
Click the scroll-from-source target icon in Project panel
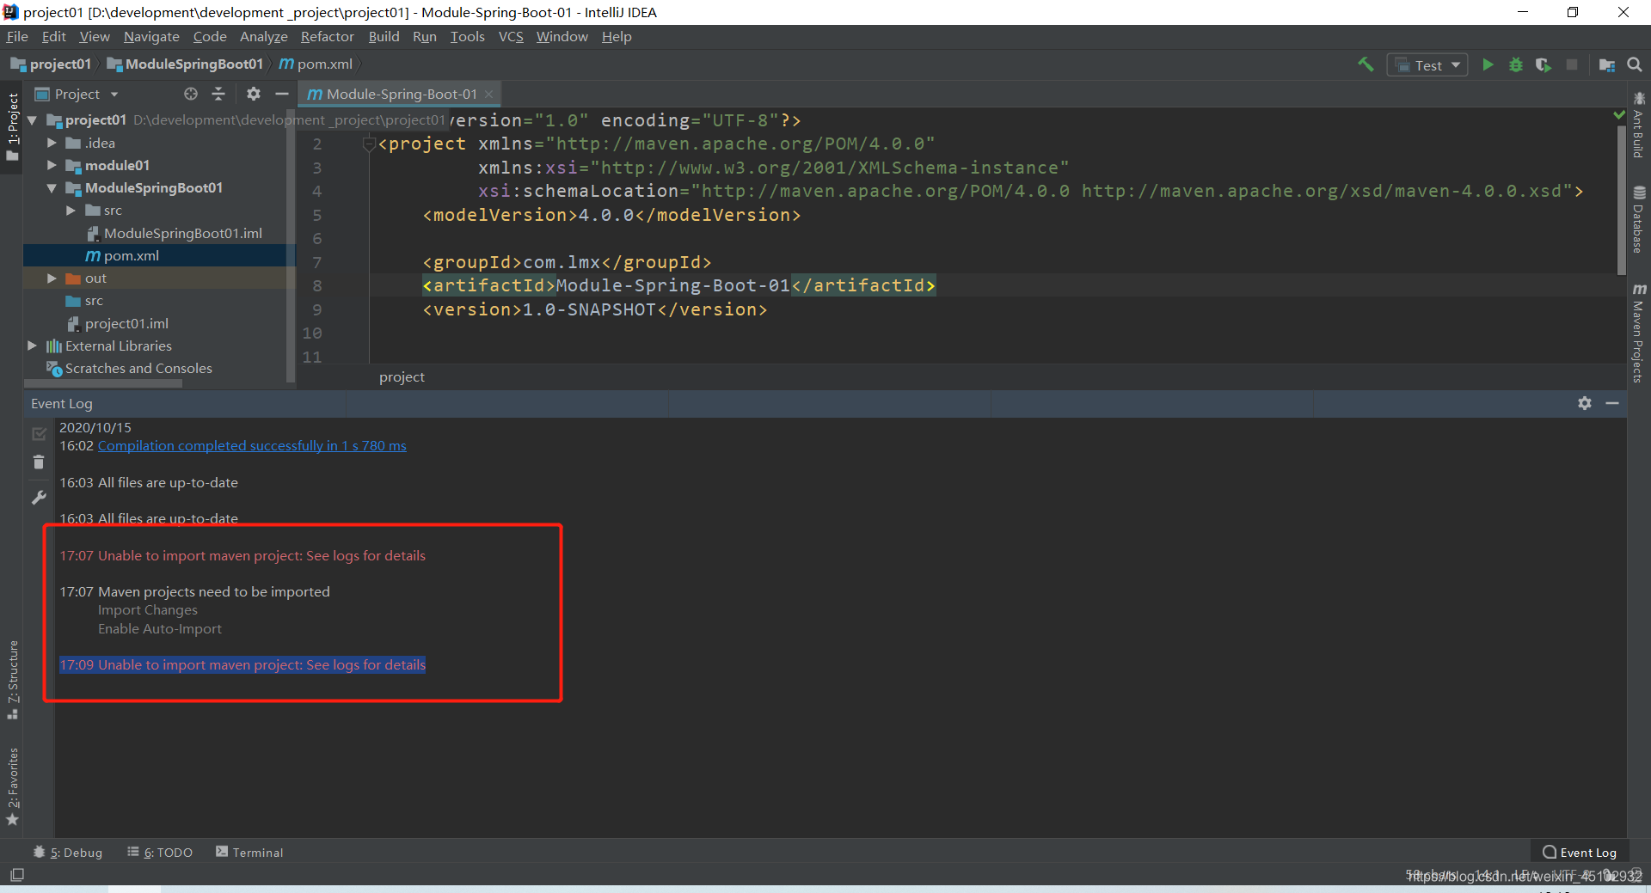[191, 94]
